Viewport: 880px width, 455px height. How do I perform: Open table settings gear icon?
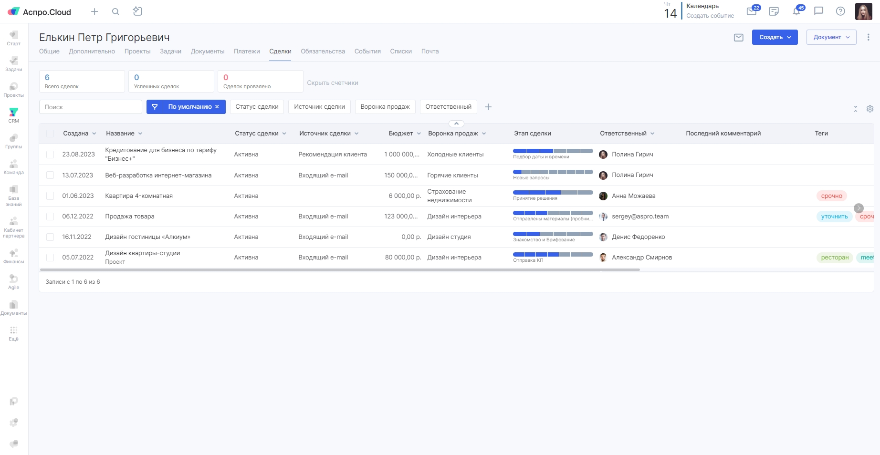pos(870,109)
